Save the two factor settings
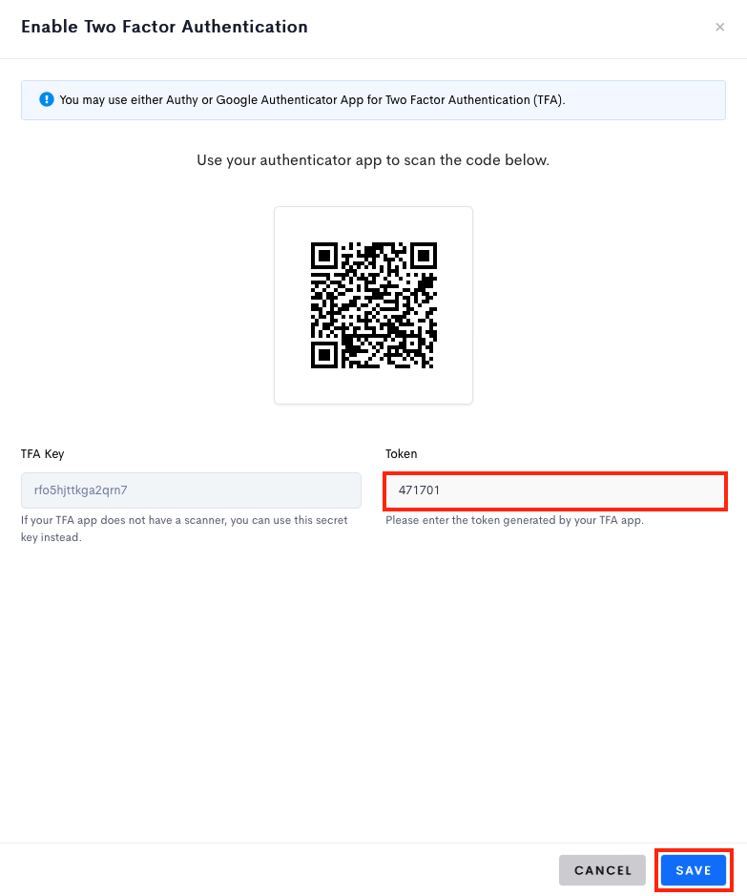The width and height of the screenshot is (747, 896). click(x=694, y=870)
